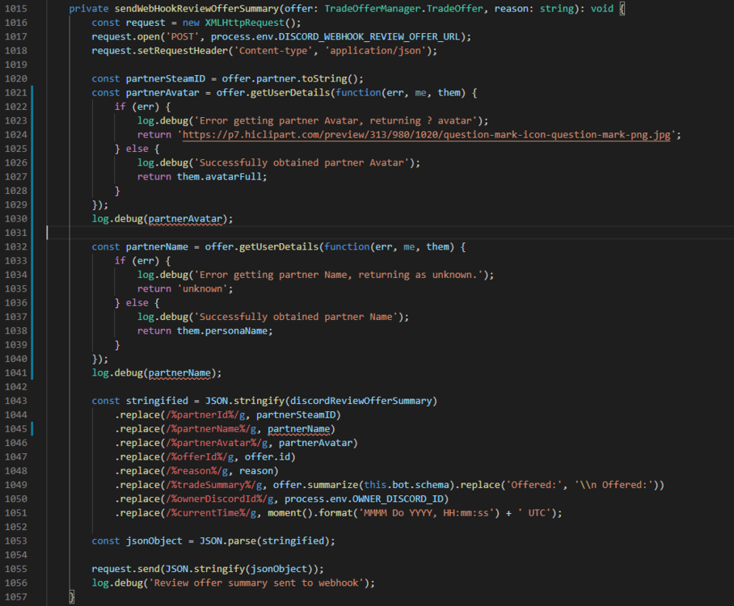The height and width of the screenshot is (606, 734).
Task: Click line number 1043 in the gutter
Action: pos(15,401)
